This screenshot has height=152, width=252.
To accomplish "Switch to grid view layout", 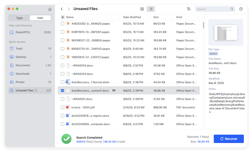I will pyautogui.click(x=142, y=9).
